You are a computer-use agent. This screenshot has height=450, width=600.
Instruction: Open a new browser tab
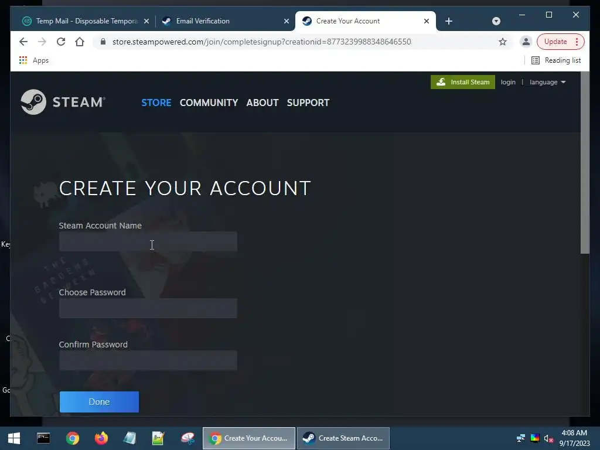tap(449, 21)
